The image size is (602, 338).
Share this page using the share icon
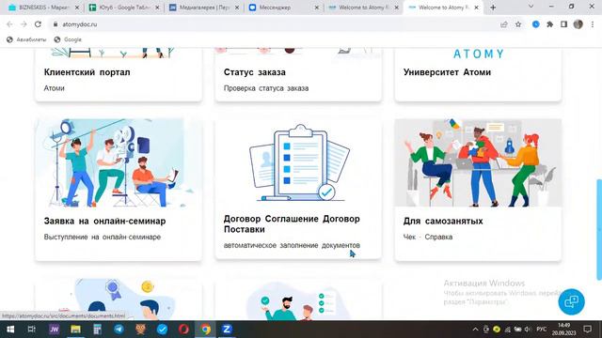[x=504, y=24]
